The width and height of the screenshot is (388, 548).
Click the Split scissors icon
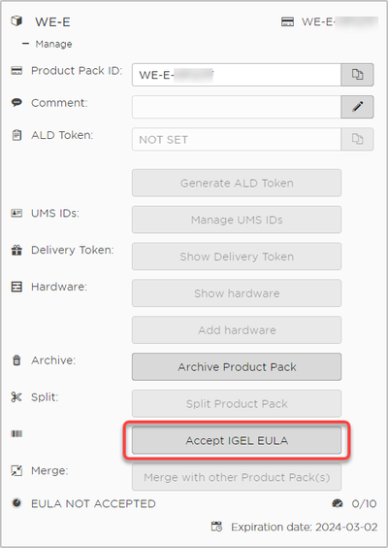pyautogui.click(x=16, y=397)
